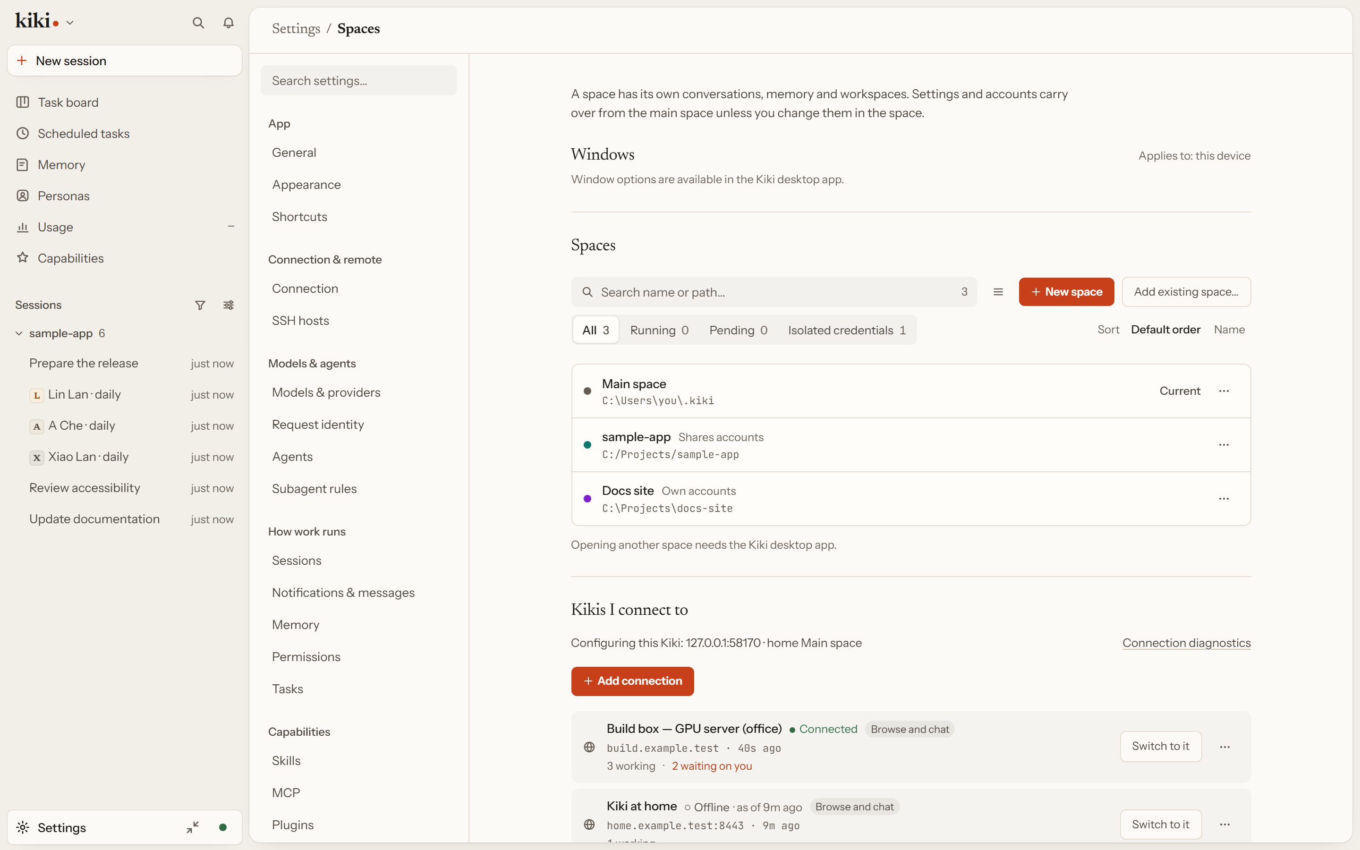Show Isolated credentials spaces tab
Image resolution: width=1360 pixels, height=850 pixels.
[x=847, y=330]
